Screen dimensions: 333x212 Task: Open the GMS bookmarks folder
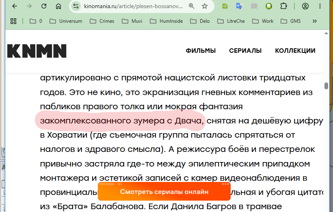(291, 21)
